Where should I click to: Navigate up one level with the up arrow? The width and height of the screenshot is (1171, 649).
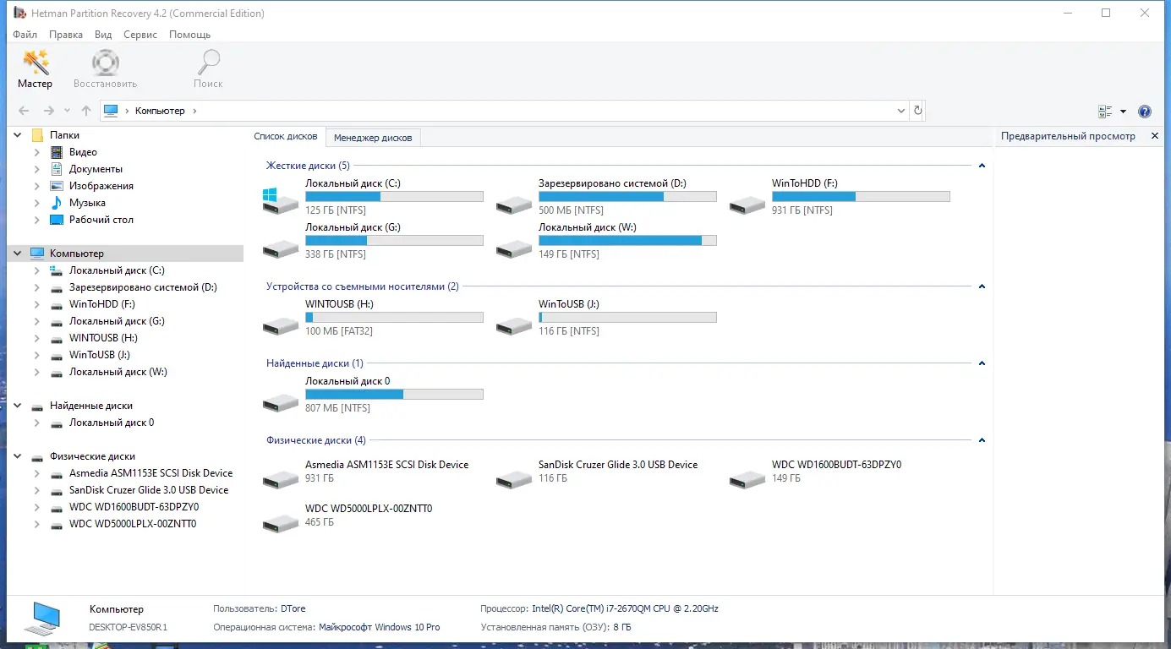[86, 111]
